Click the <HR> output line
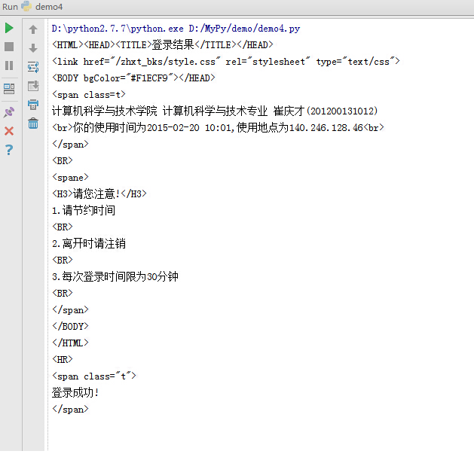 [63, 359]
